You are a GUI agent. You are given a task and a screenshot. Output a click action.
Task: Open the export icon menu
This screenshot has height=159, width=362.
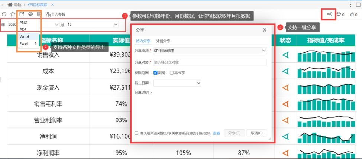22,14
